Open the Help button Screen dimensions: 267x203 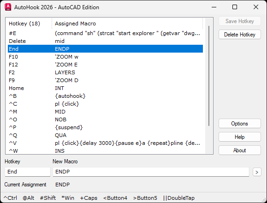tap(240, 137)
